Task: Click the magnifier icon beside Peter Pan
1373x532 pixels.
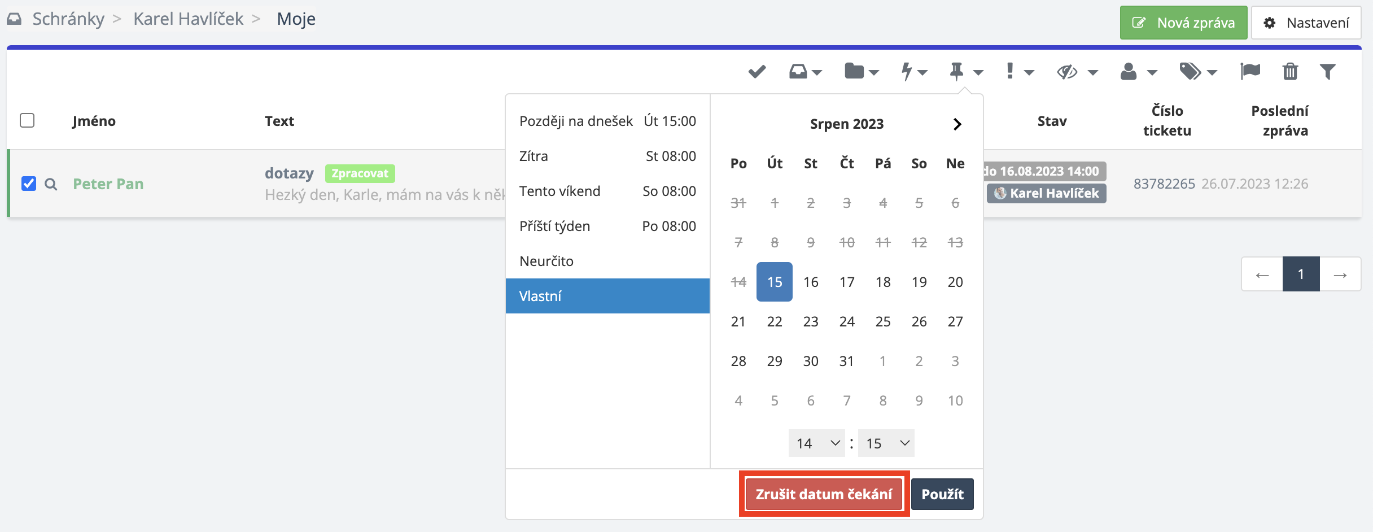Action: point(51,184)
